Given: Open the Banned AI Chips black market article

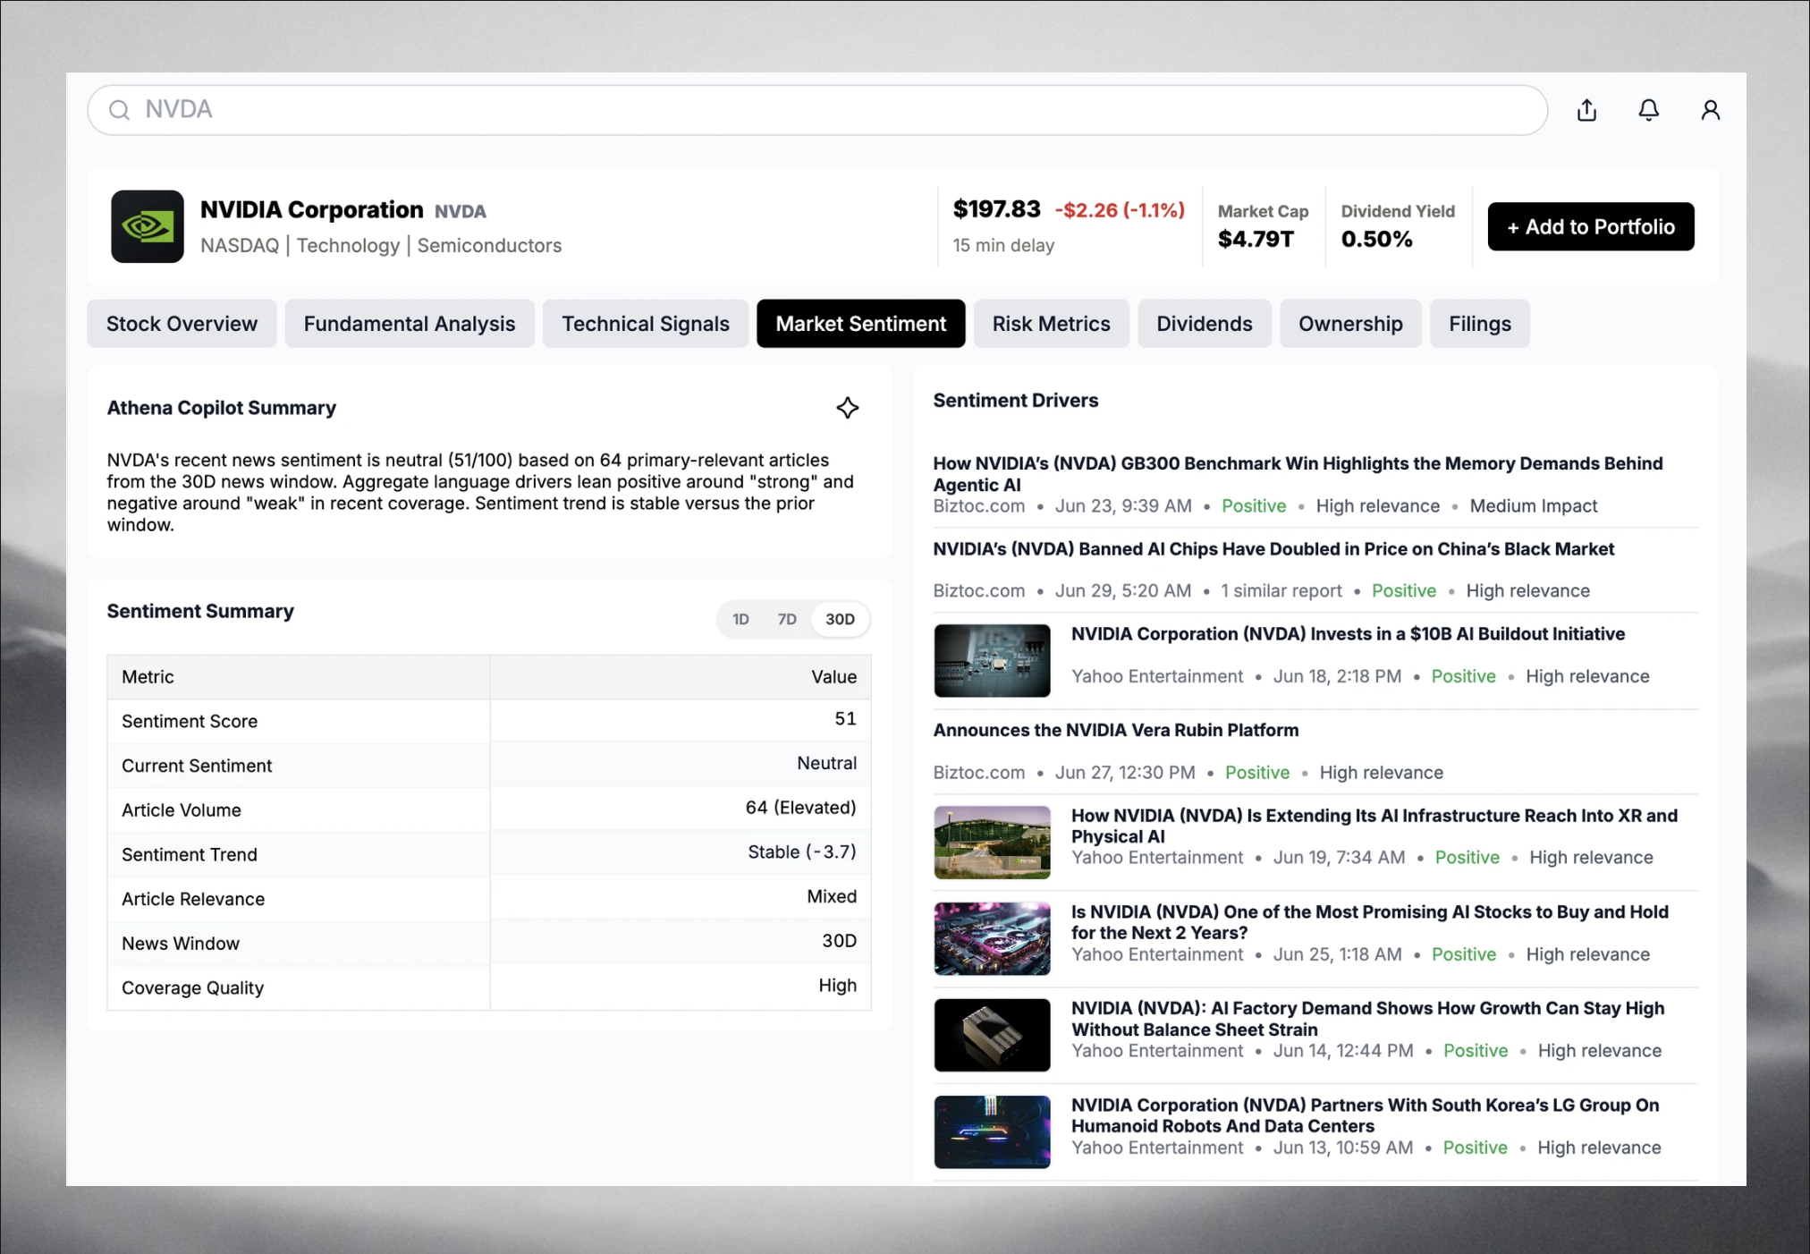Looking at the screenshot, I should (x=1273, y=549).
